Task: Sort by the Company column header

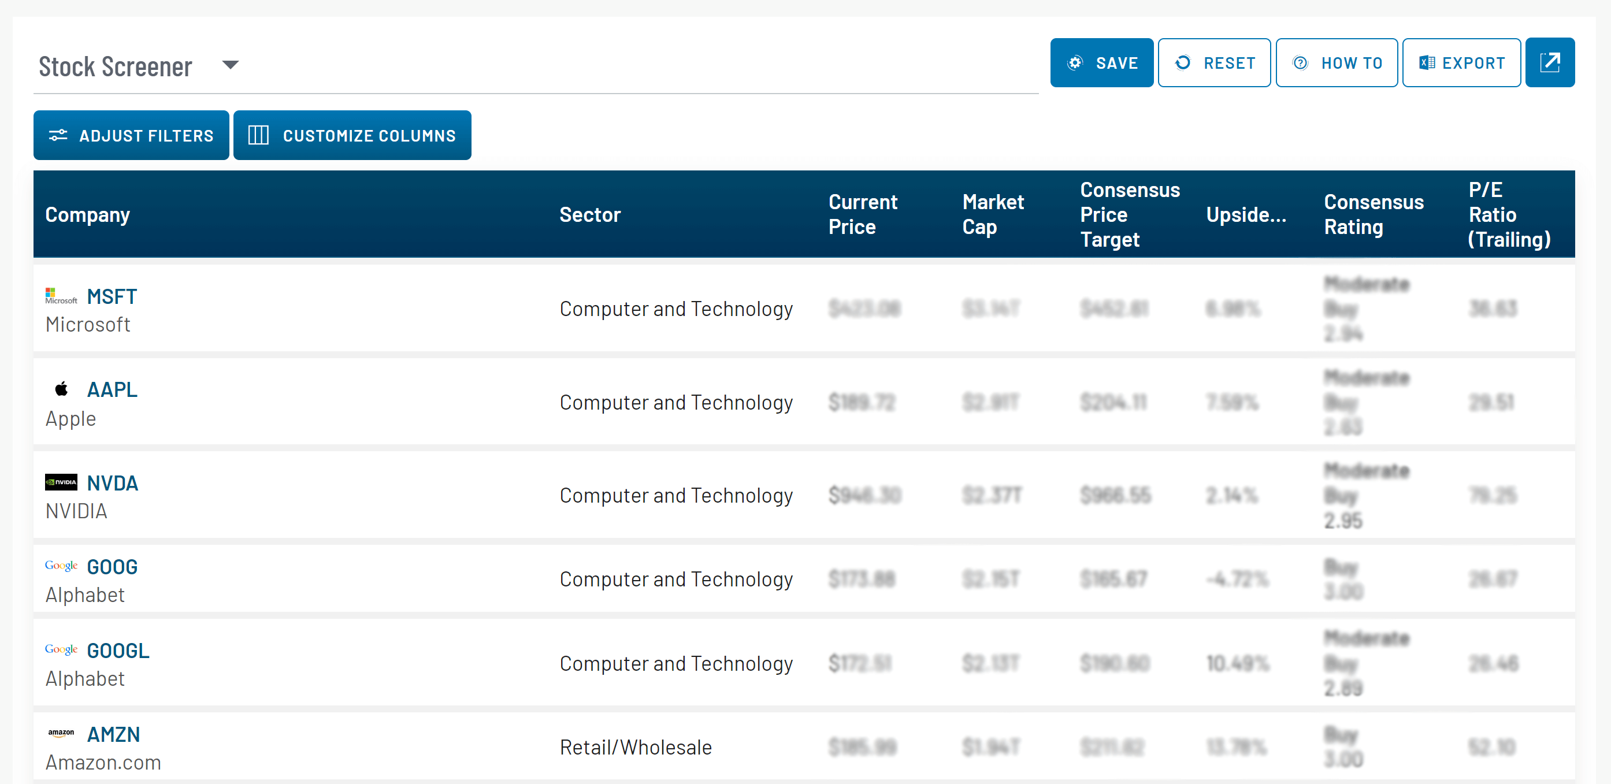Action: pos(88,214)
